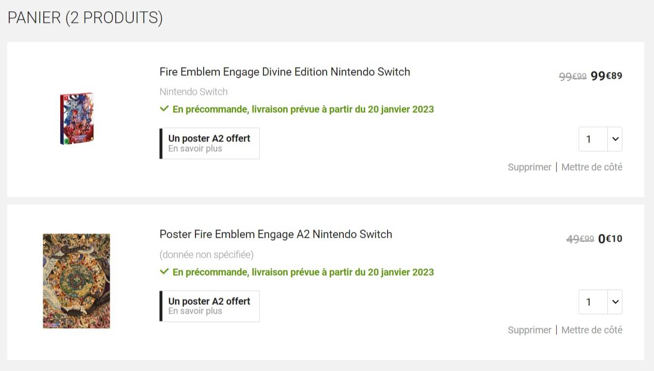Click the Fire Emblem Engage game box thumbnail
Image resolution: width=654 pixels, height=371 pixels.
coord(77,119)
